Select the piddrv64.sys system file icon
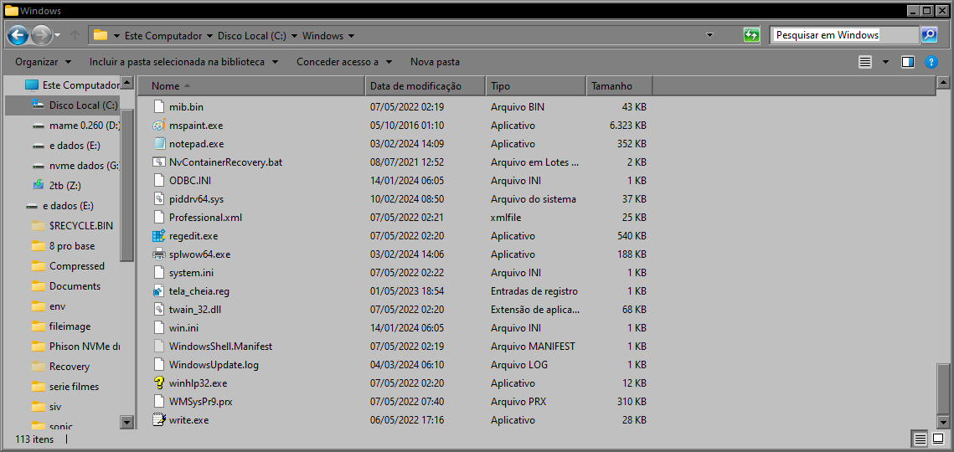 coord(159,199)
